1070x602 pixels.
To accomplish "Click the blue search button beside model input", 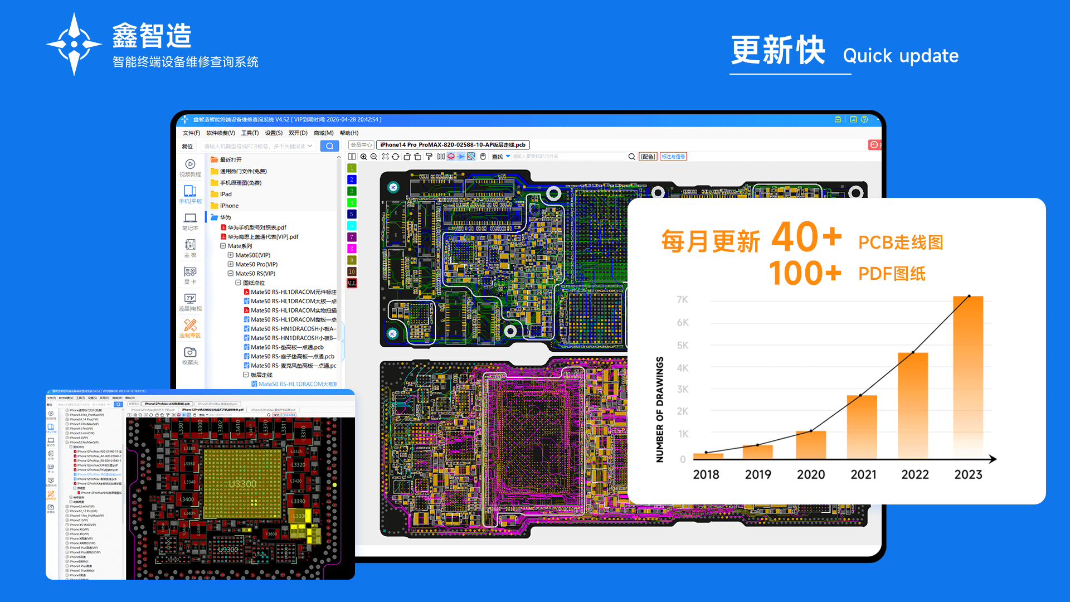I will point(329,146).
